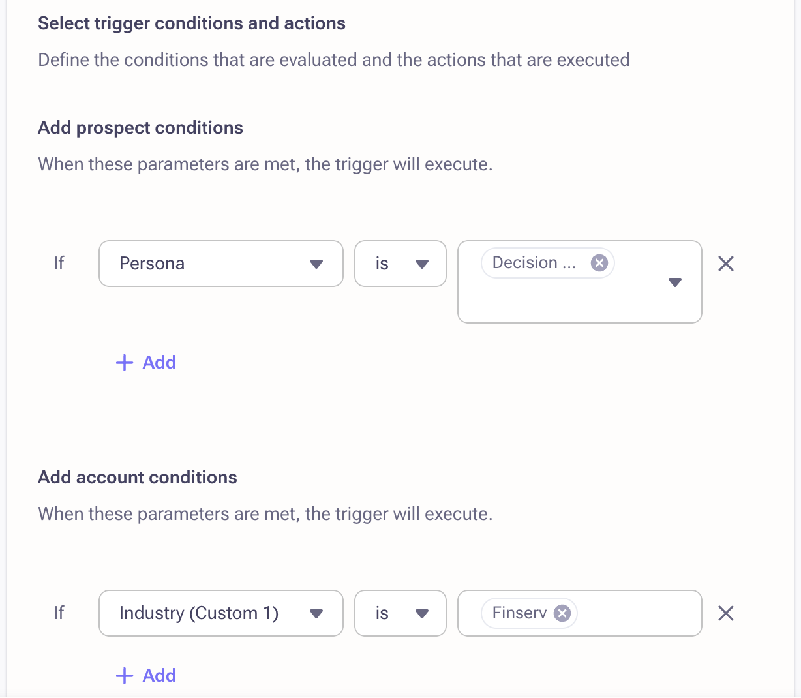The width and height of the screenshot is (801, 698).
Task: Delete the Persona prospect condition row
Action: point(725,264)
